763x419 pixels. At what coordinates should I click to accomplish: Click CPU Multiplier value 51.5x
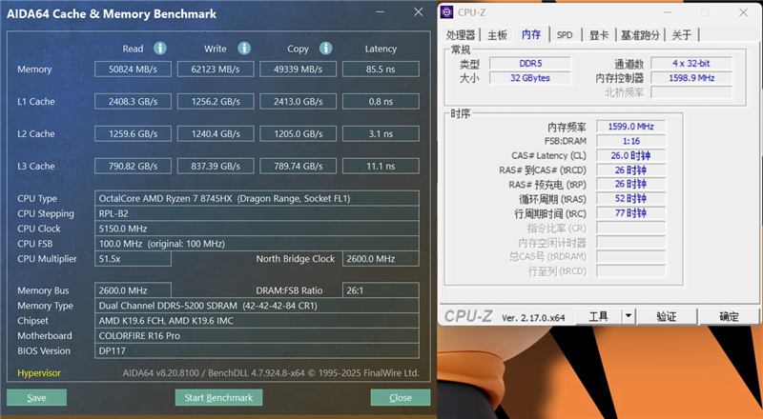pyautogui.click(x=133, y=259)
